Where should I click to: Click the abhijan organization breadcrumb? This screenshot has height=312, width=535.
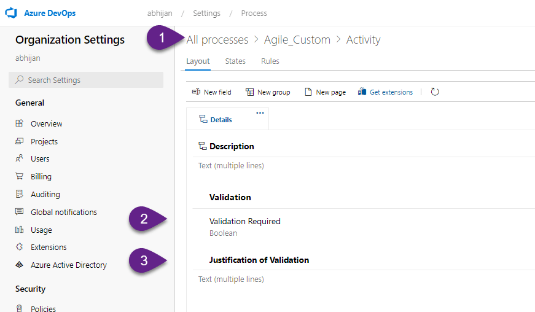pos(160,13)
